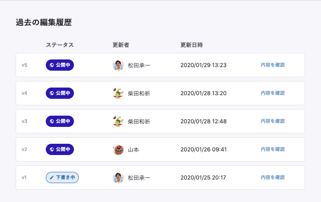The image size is (321, 202).
Task: Click the globe icon in v3 status badge
Action: click(x=52, y=121)
